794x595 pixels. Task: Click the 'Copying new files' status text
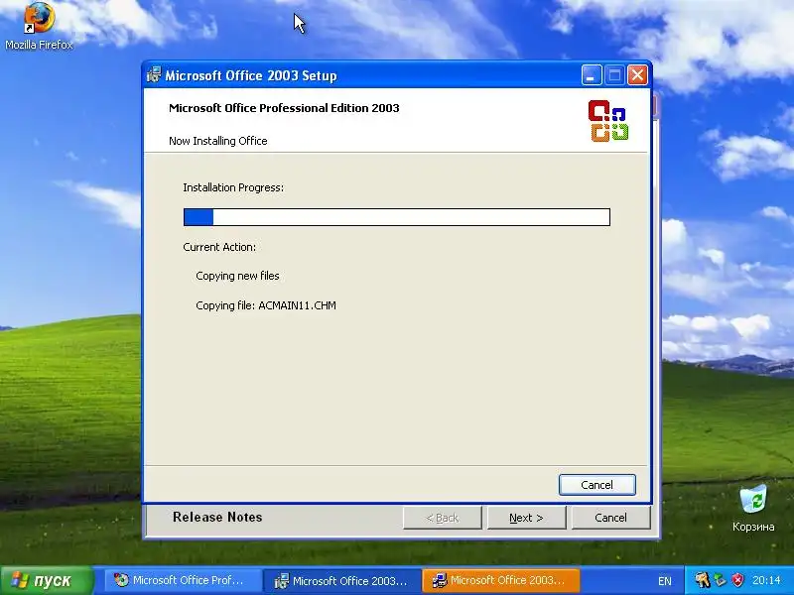[x=237, y=276]
